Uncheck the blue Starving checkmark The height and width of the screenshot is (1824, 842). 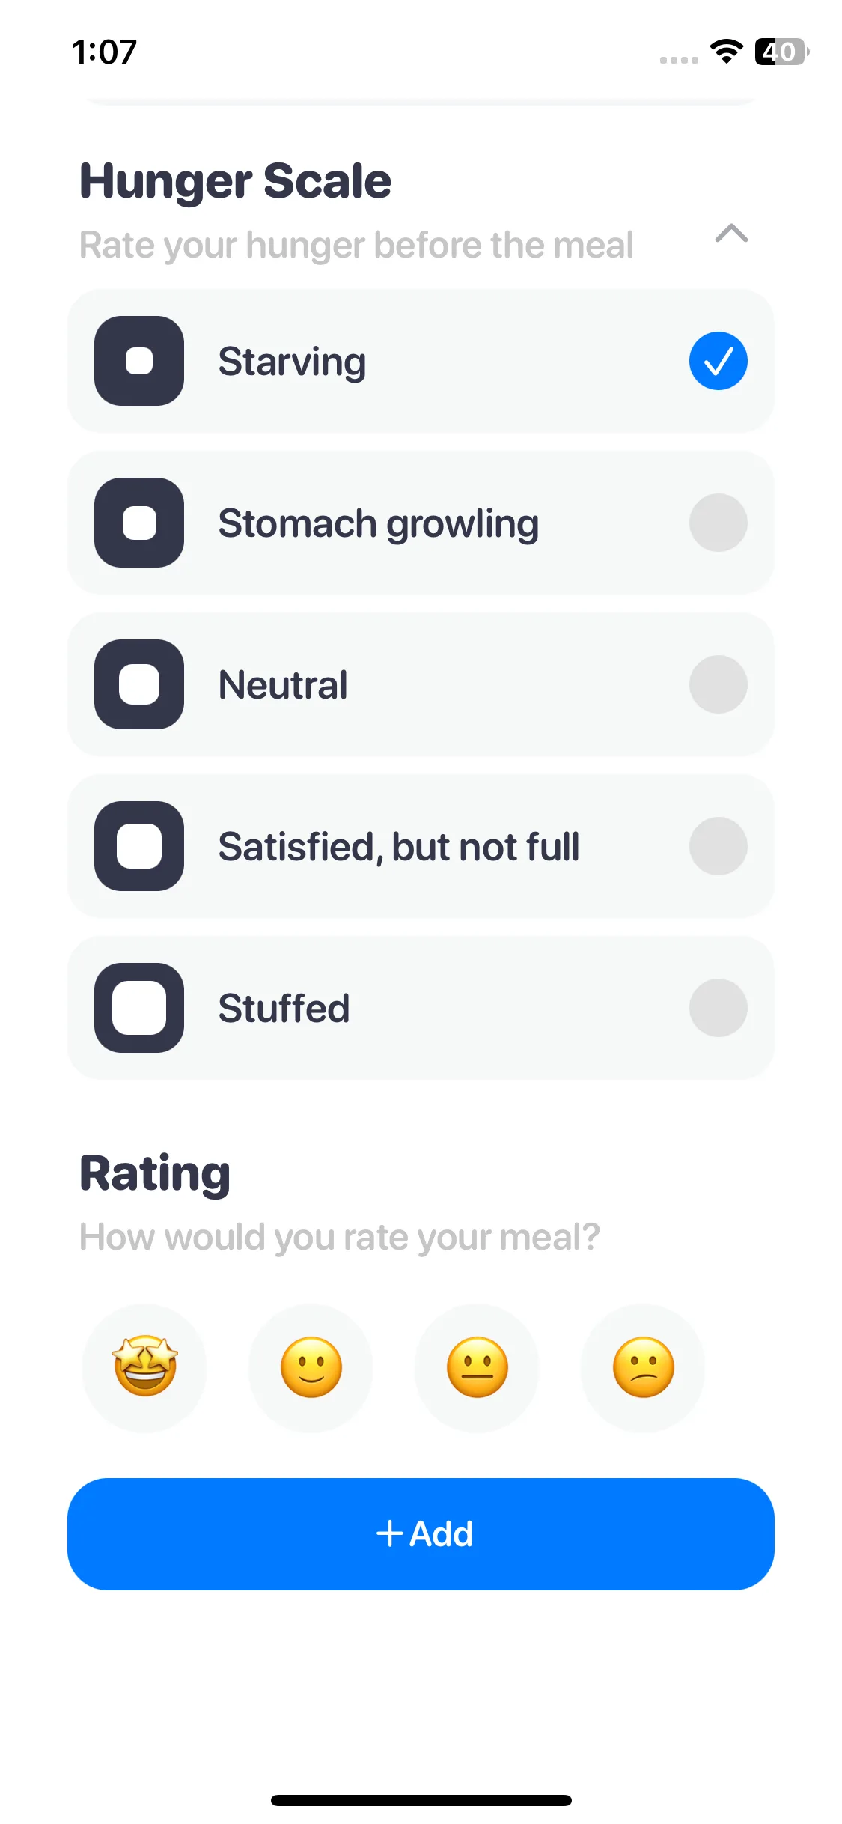click(718, 361)
